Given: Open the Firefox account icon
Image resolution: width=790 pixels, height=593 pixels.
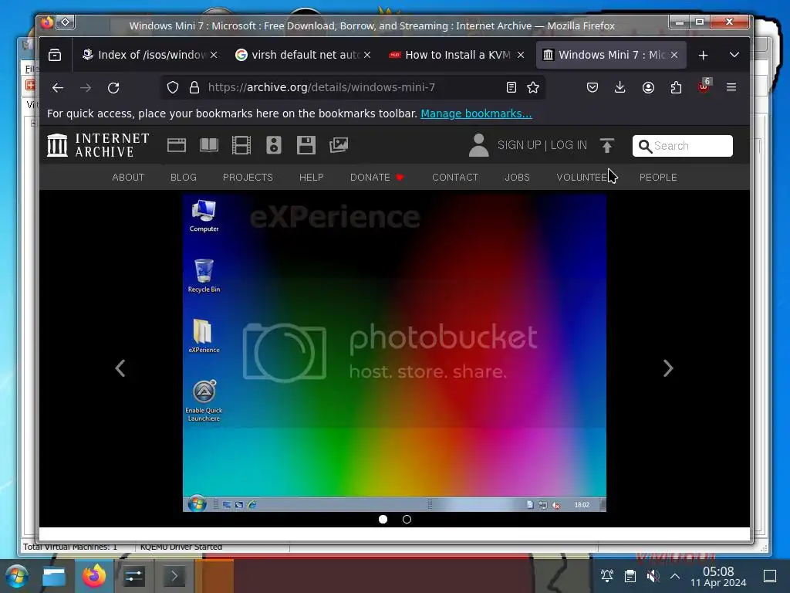Looking at the screenshot, I should point(648,87).
